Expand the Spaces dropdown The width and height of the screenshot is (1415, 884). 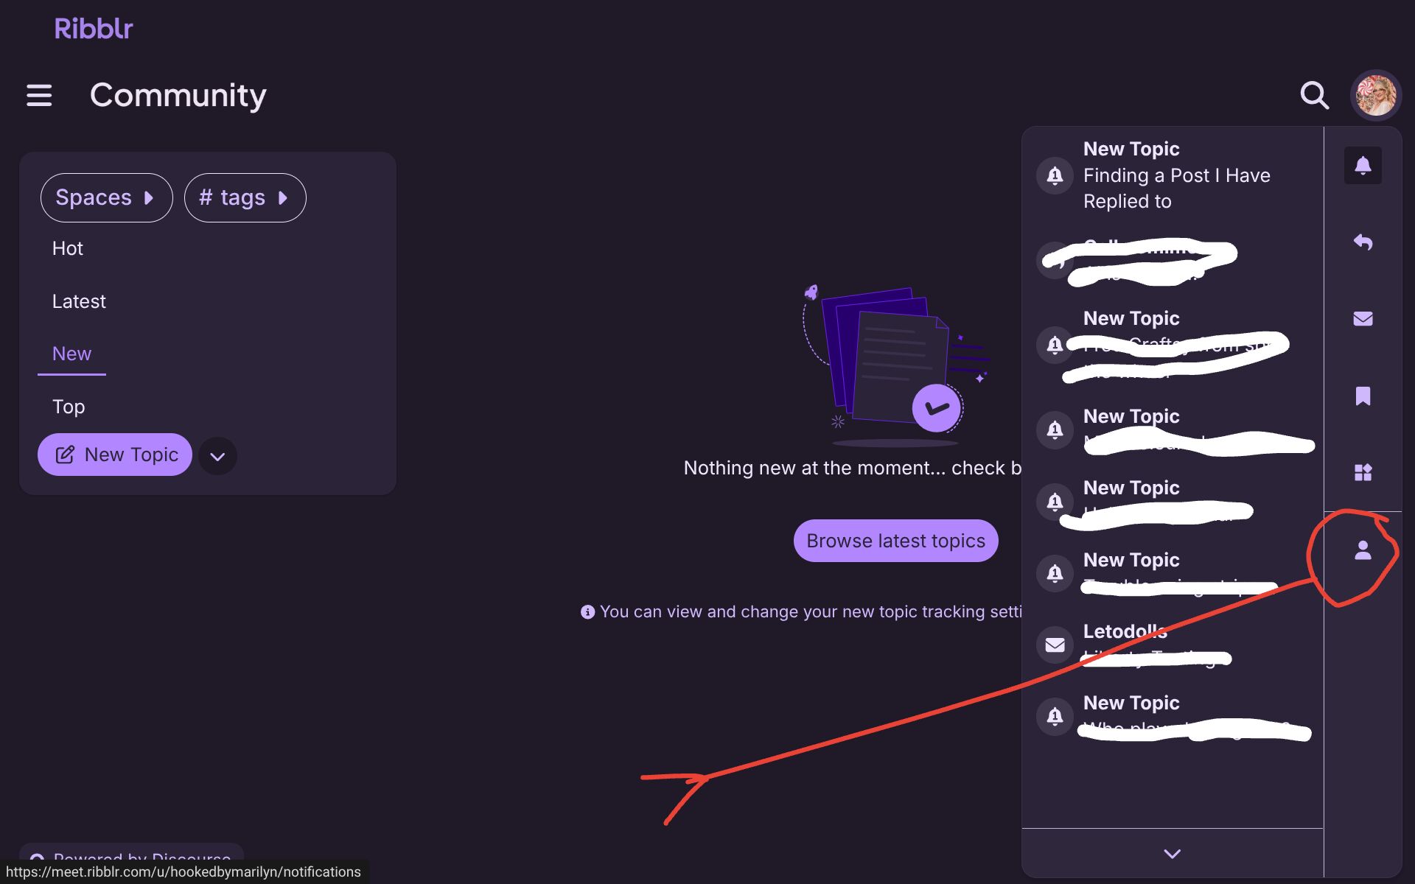(x=106, y=197)
